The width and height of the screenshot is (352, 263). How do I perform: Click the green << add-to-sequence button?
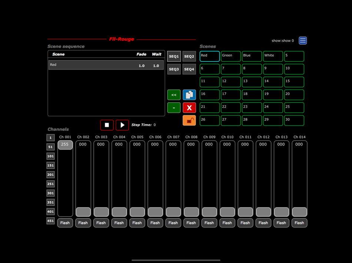coord(174,95)
